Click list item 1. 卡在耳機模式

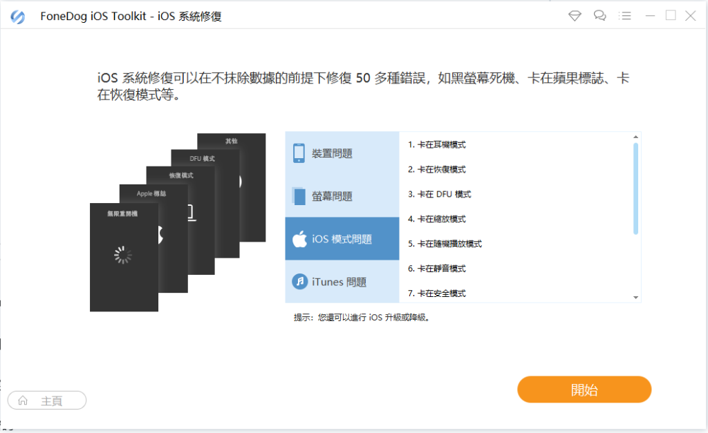coord(437,145)
